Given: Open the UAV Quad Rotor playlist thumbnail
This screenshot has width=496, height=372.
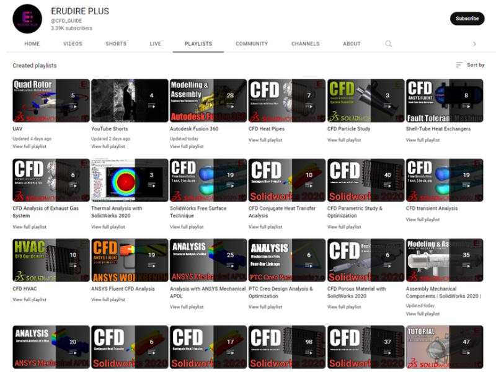Looking at the screenshot, I should click(x=51, y=100).
